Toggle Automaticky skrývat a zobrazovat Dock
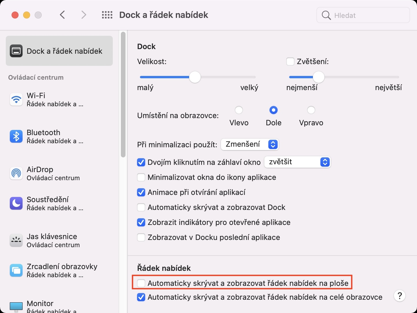 tap(141, 207)
